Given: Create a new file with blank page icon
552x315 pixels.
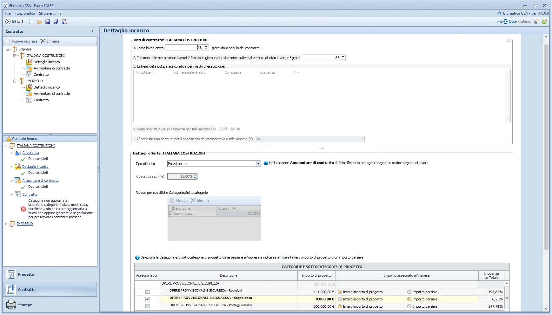Looking at the screenshot, I should [31, 22].
